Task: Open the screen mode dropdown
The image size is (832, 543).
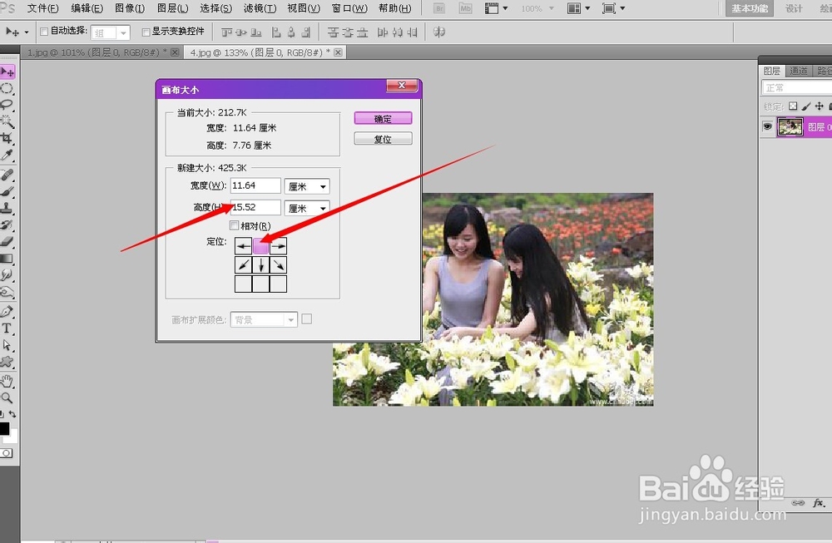Action: coord(613,8)
